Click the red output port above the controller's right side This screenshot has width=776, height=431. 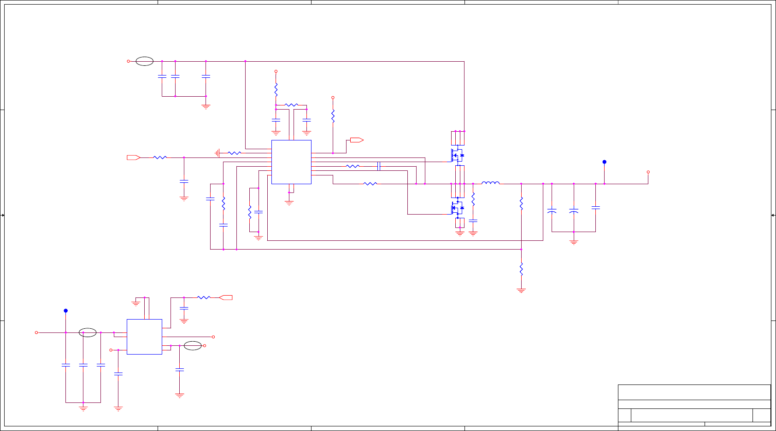[357, 140]
